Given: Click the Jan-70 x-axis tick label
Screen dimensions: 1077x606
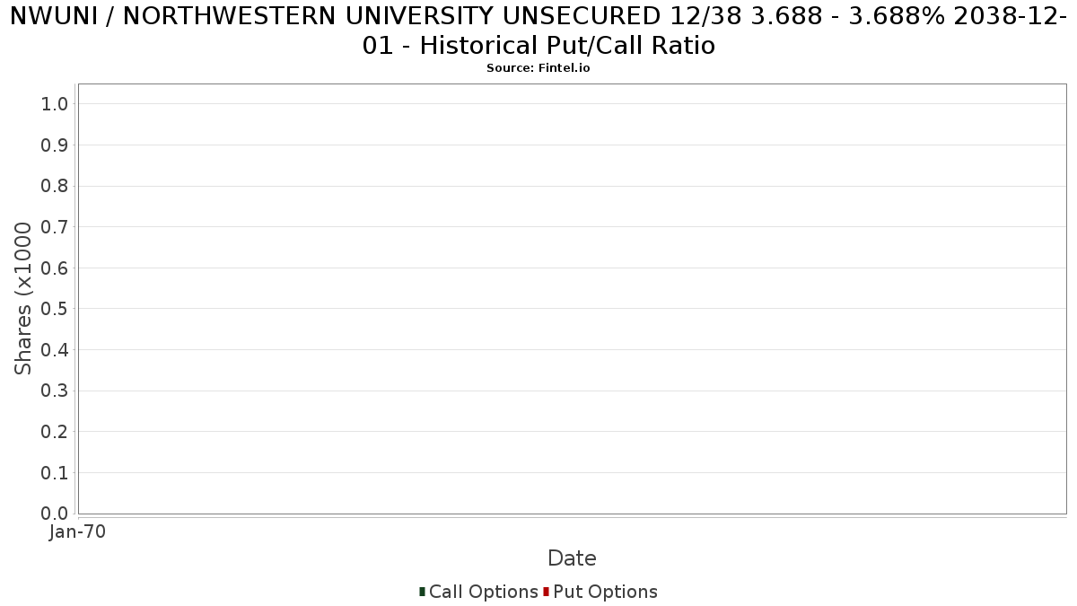Looking at the screenshot, I should [x=77, y=532].
